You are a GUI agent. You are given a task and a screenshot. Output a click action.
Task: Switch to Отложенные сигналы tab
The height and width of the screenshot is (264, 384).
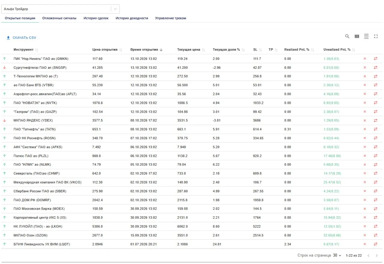[x=59, y=18]
